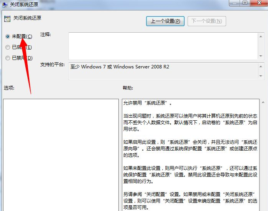The image size is (268, 211).
Task: Click the 上一个设置(P) button
Action: click(x=165, y=21)
